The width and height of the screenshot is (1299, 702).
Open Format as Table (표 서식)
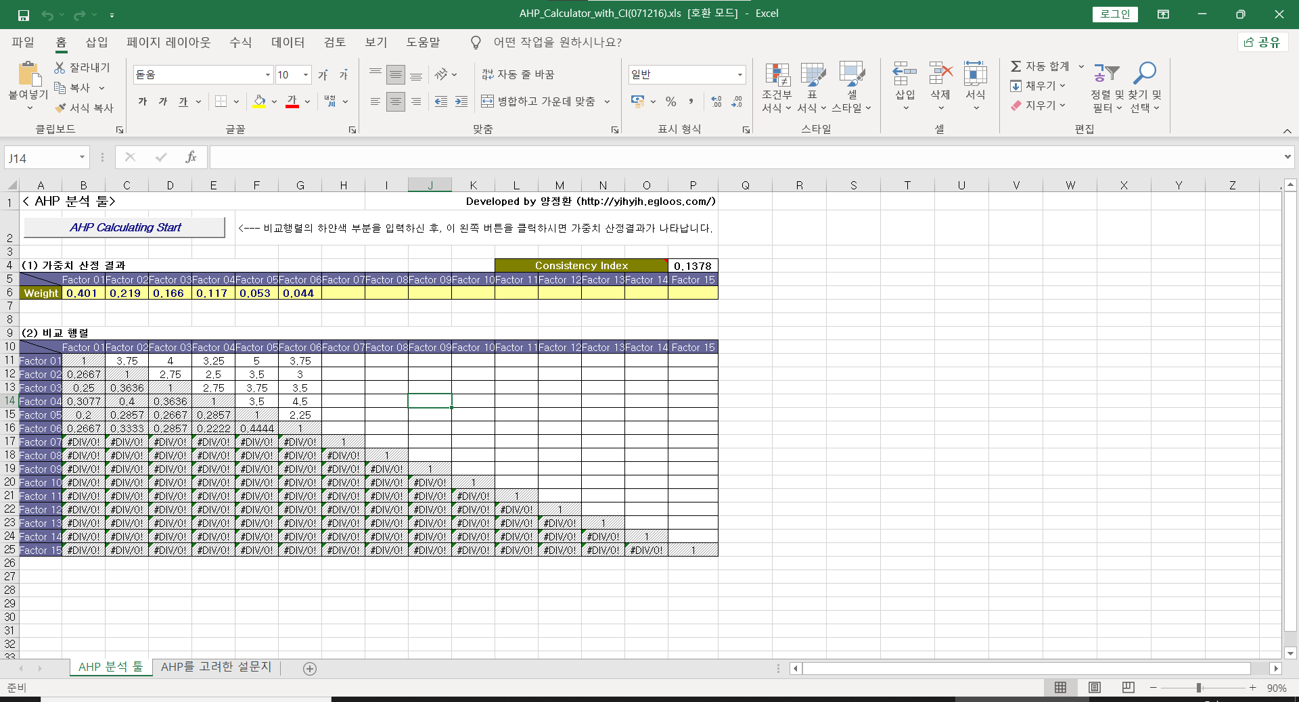(812, 88)
